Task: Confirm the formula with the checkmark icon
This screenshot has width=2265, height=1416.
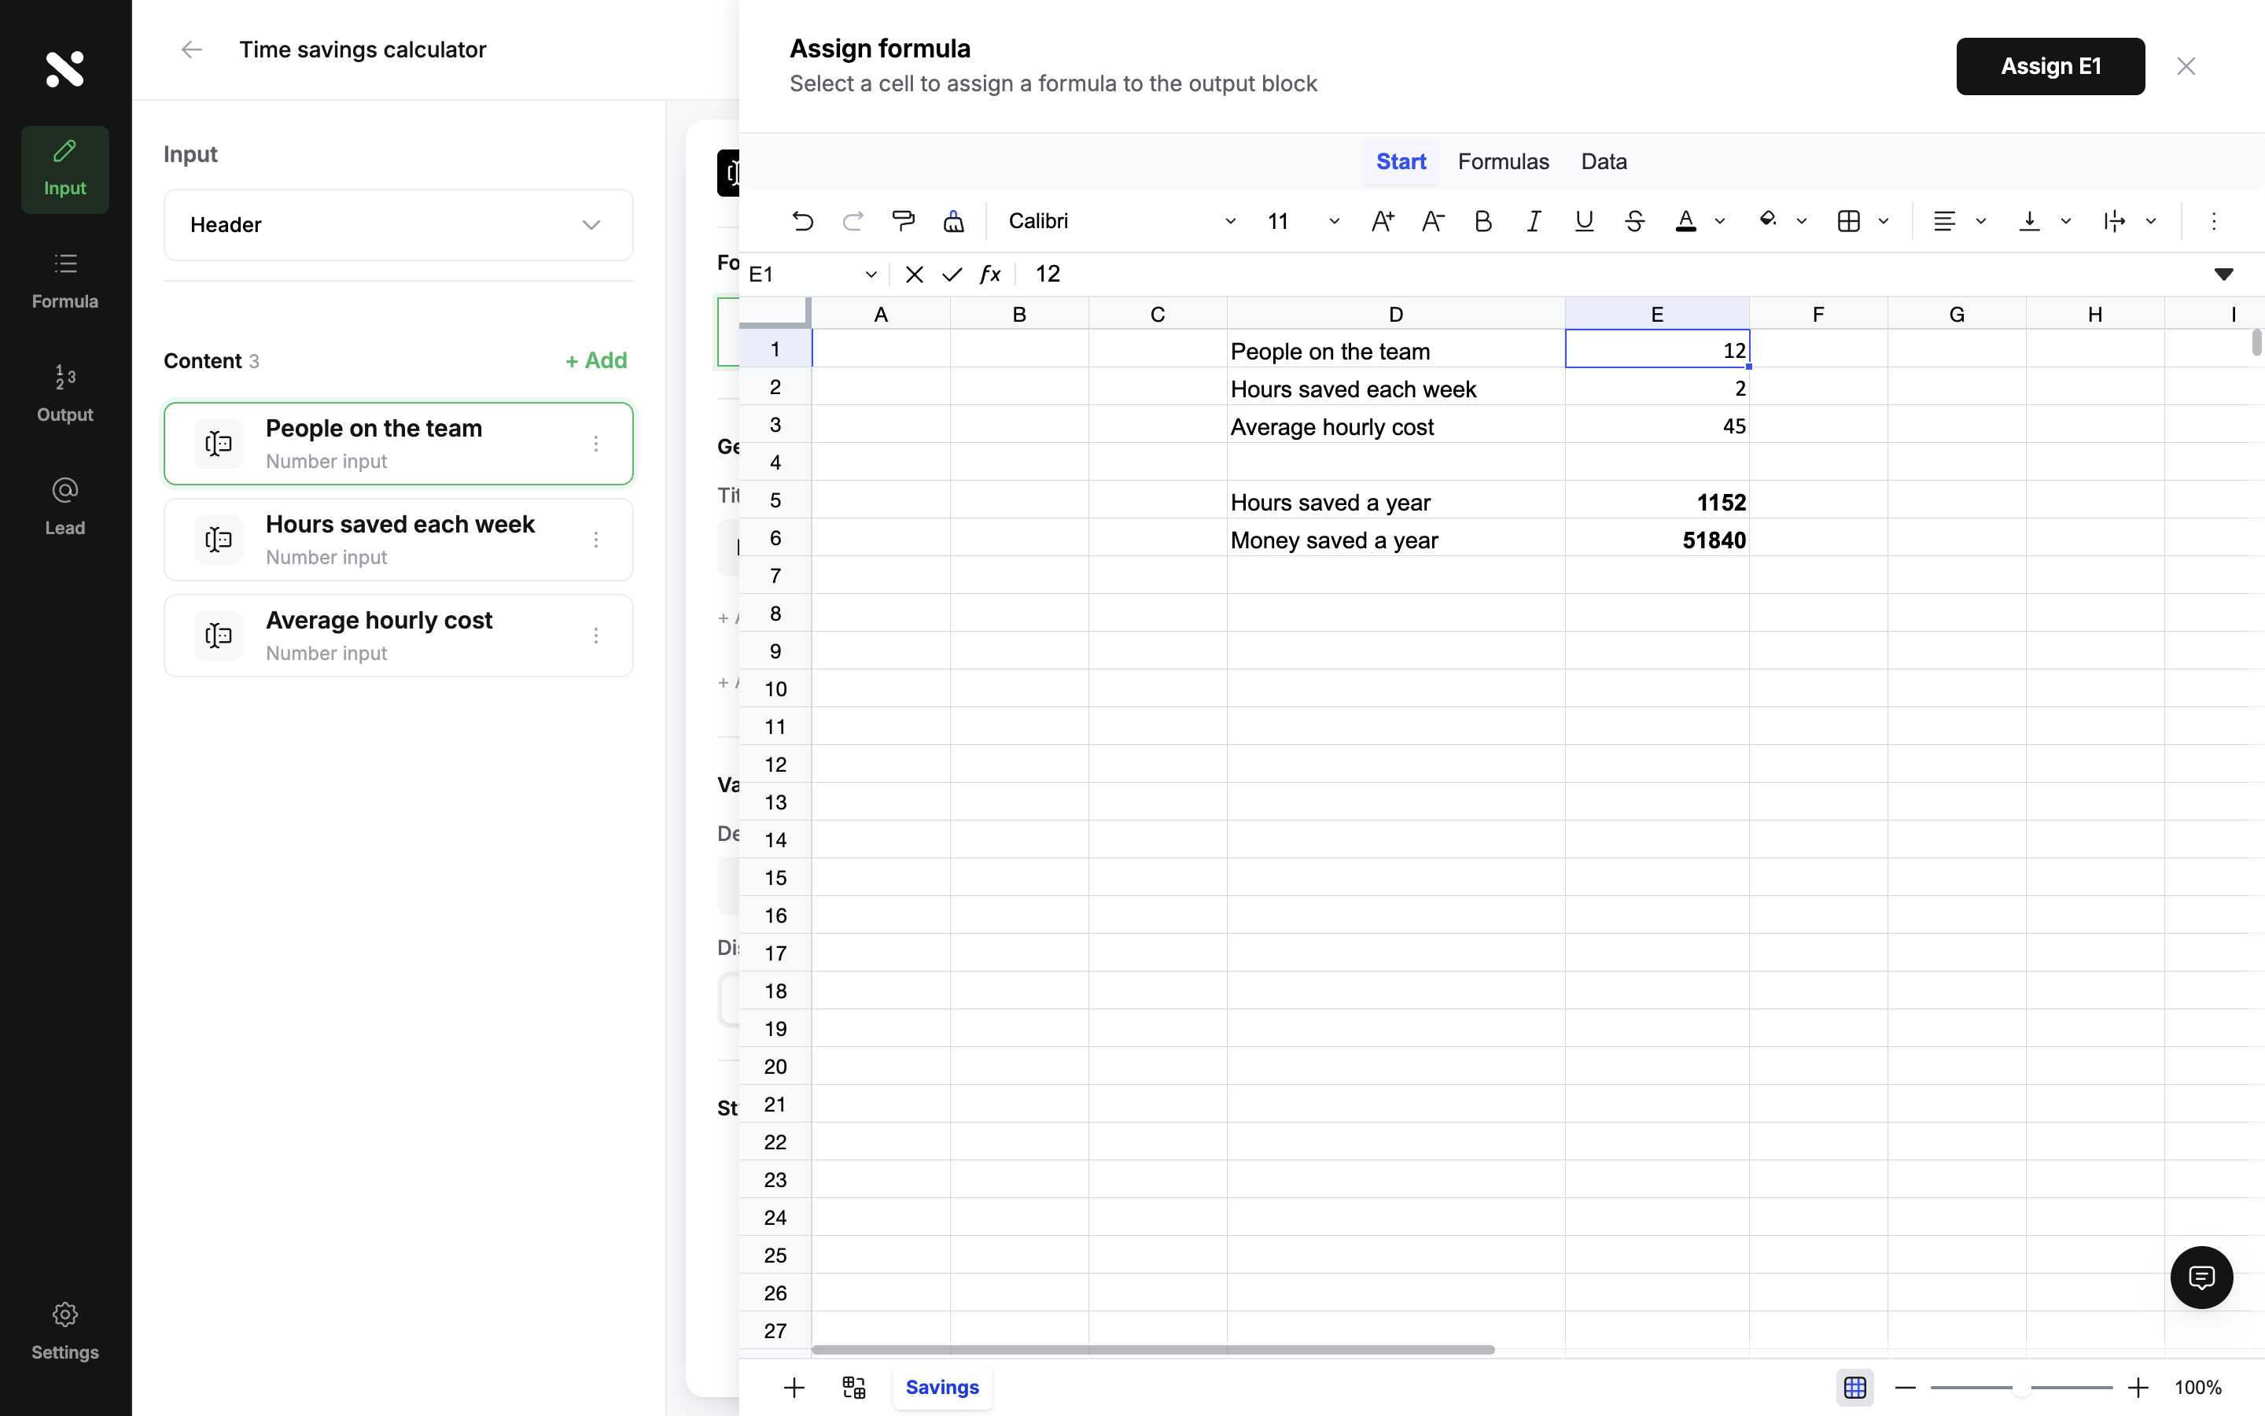Action: (x=952, y=275)
